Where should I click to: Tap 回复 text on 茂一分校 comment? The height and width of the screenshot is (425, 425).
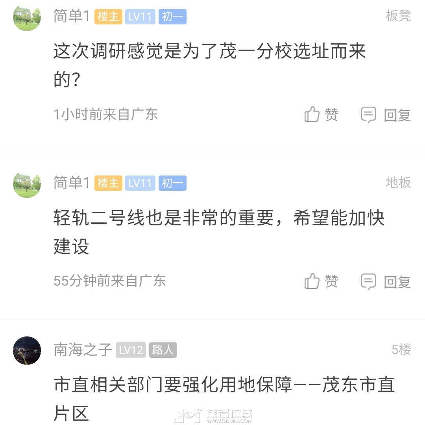[x=397, y=115]
